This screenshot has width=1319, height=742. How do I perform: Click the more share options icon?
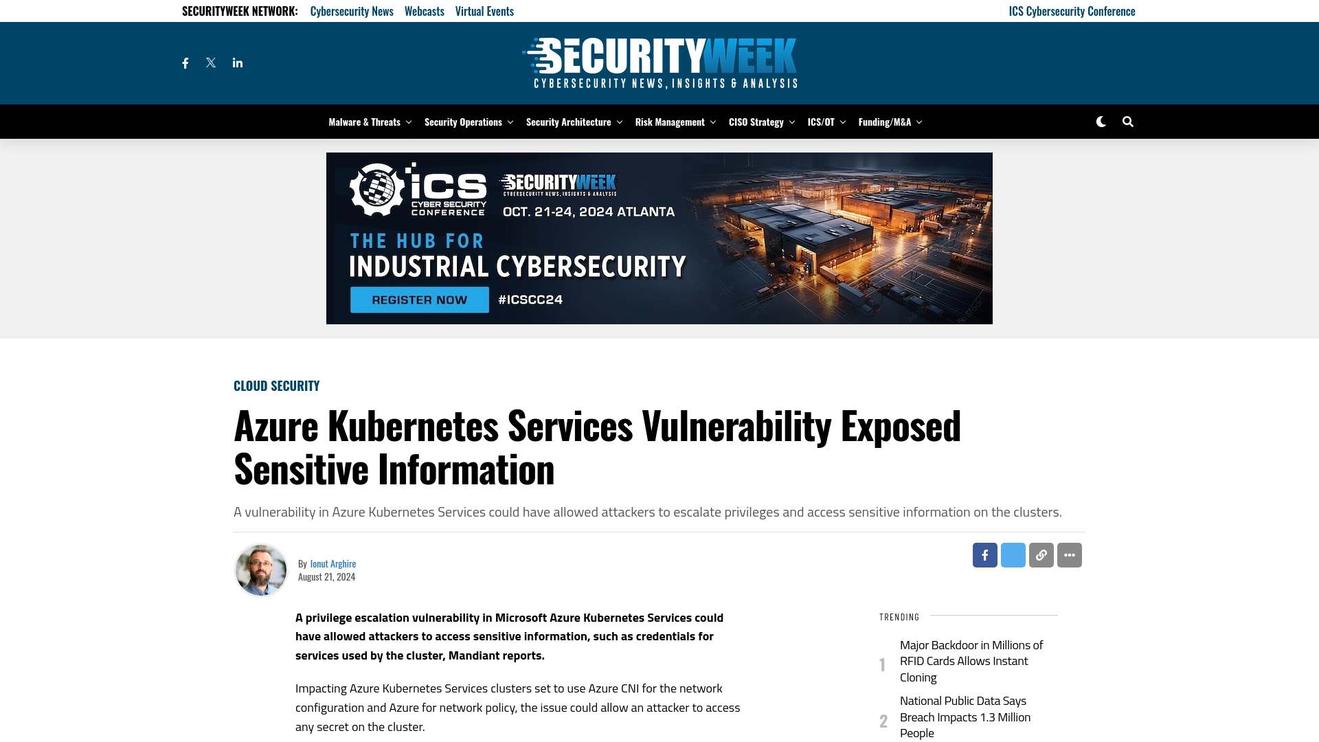(1069, 554)
